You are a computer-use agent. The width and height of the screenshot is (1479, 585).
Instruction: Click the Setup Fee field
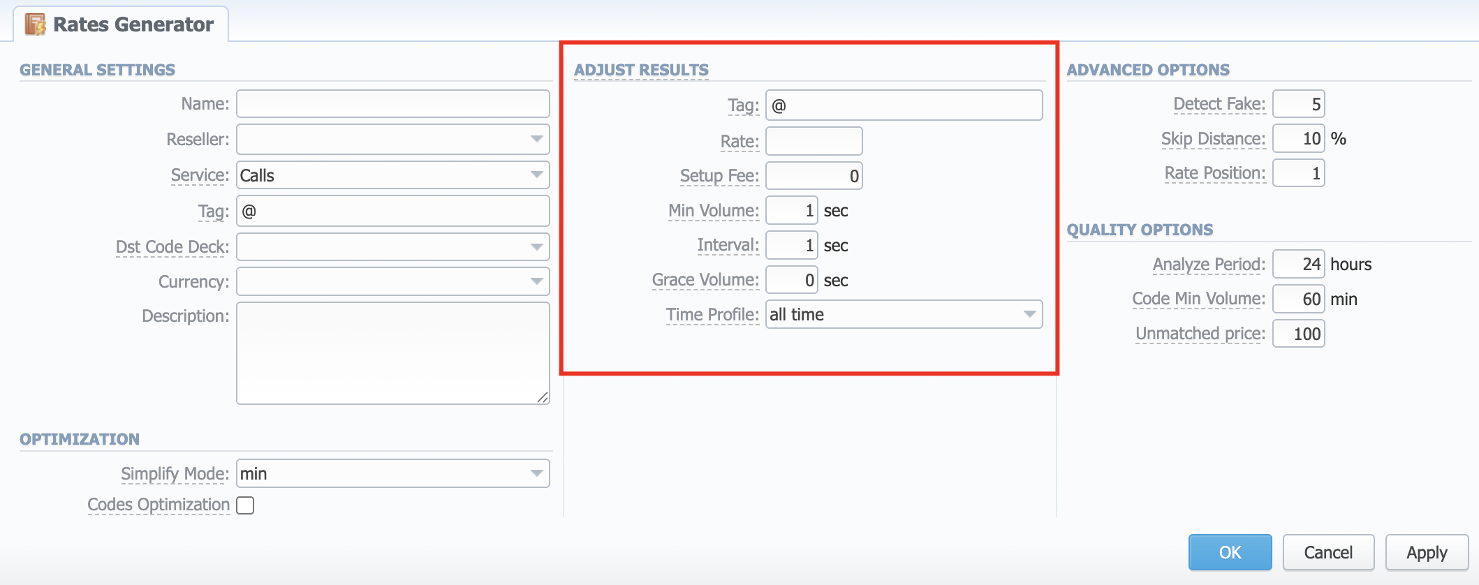click(x=814, y=176)
